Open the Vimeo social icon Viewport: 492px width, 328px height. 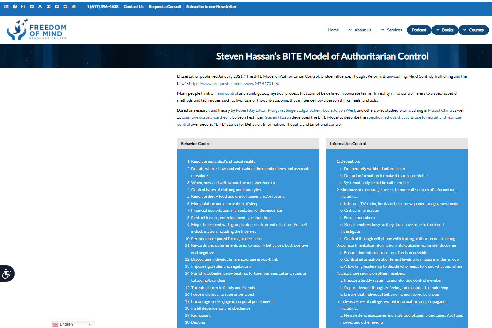click(x=57, y=6)
